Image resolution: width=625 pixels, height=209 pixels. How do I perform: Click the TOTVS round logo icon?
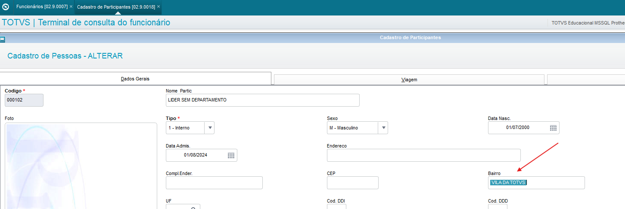point(6,7)
